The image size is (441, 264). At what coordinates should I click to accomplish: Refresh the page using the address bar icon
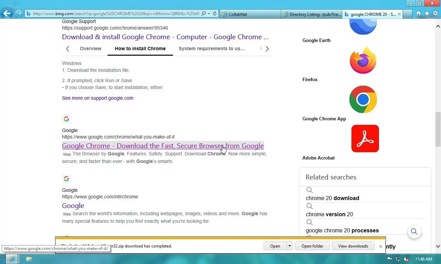coord(215,14)
